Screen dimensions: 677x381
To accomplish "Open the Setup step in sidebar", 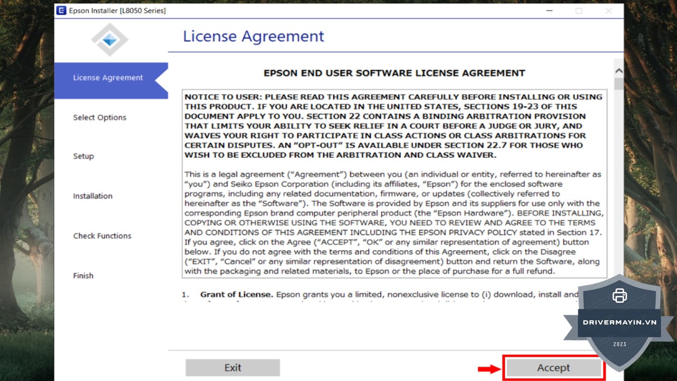I will [84, 156].
